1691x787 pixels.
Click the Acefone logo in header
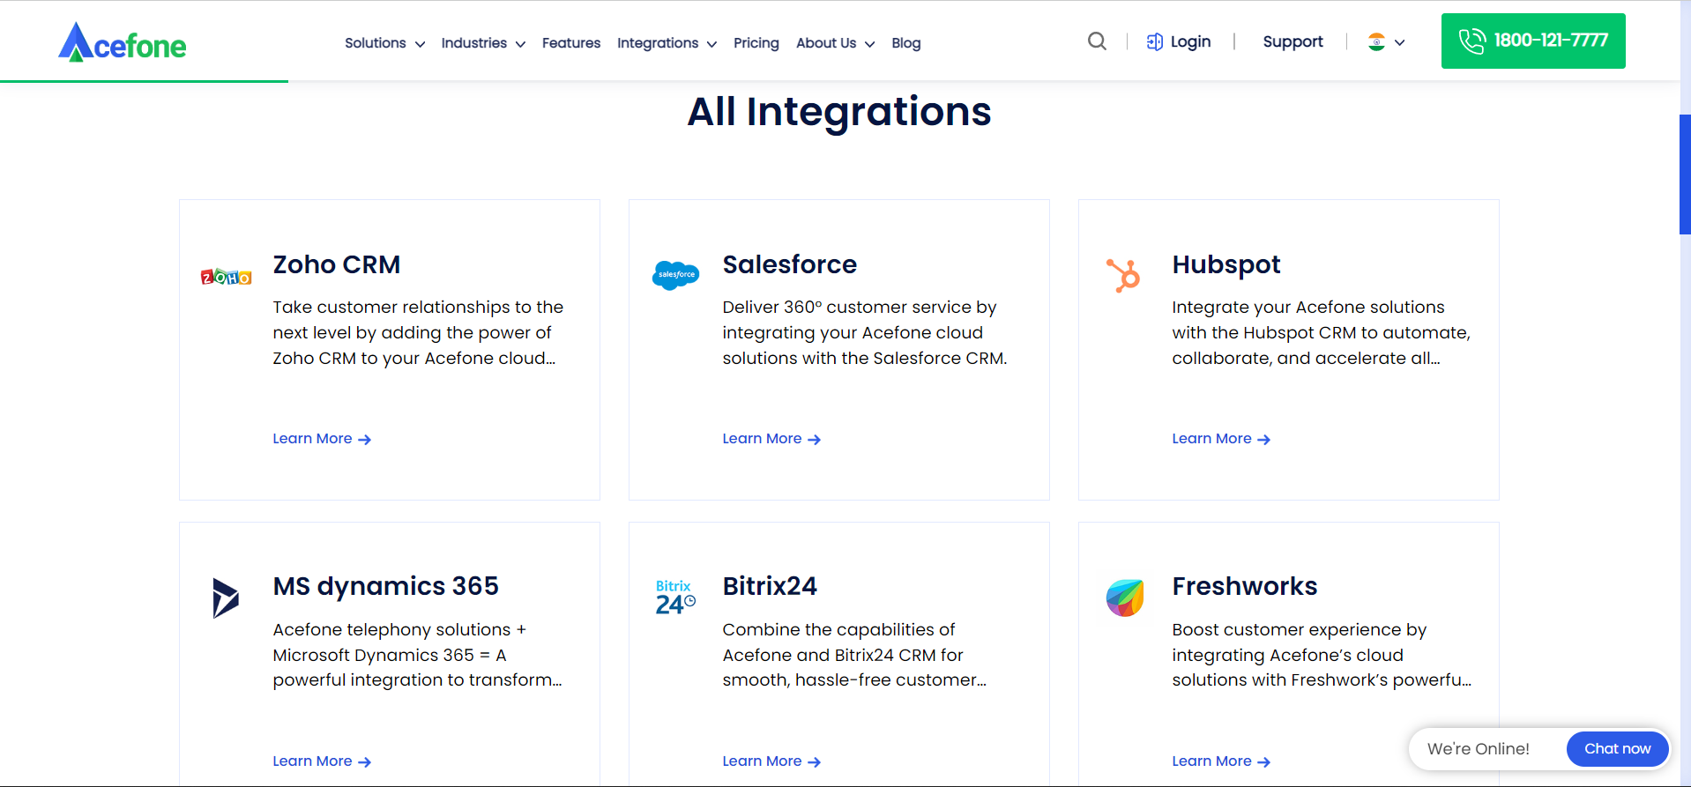pos(123,42)
